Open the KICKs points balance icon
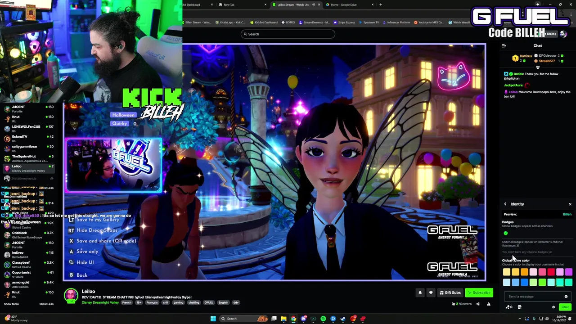The height and width of the screenshot is (324, 576). point(509,307)
